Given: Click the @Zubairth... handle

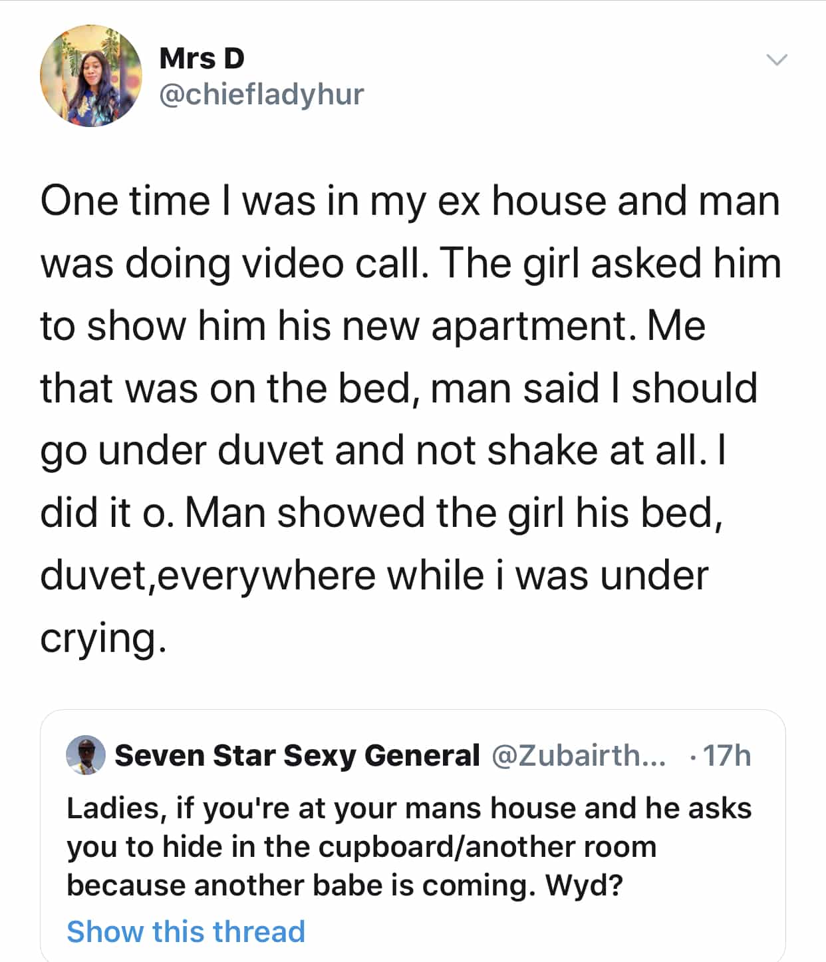Looking at the screenshot, I should [578, 756].
